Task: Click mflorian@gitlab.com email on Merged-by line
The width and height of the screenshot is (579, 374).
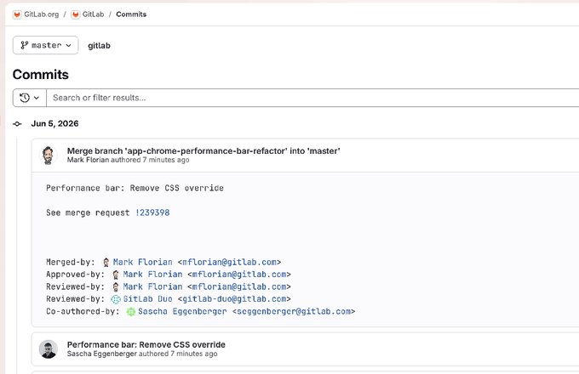Action: coord(229,262)
